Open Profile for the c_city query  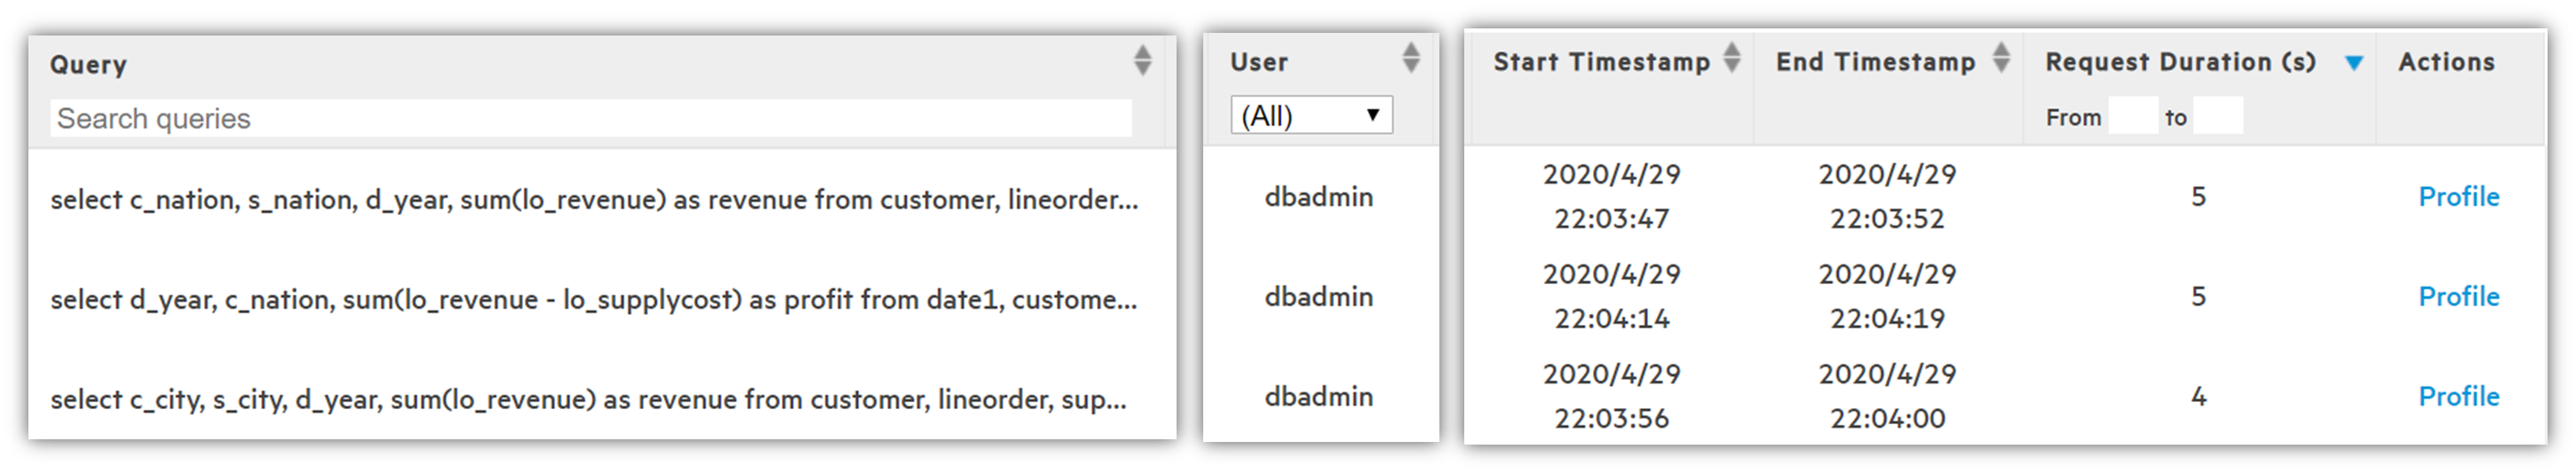coord(2458,397)
